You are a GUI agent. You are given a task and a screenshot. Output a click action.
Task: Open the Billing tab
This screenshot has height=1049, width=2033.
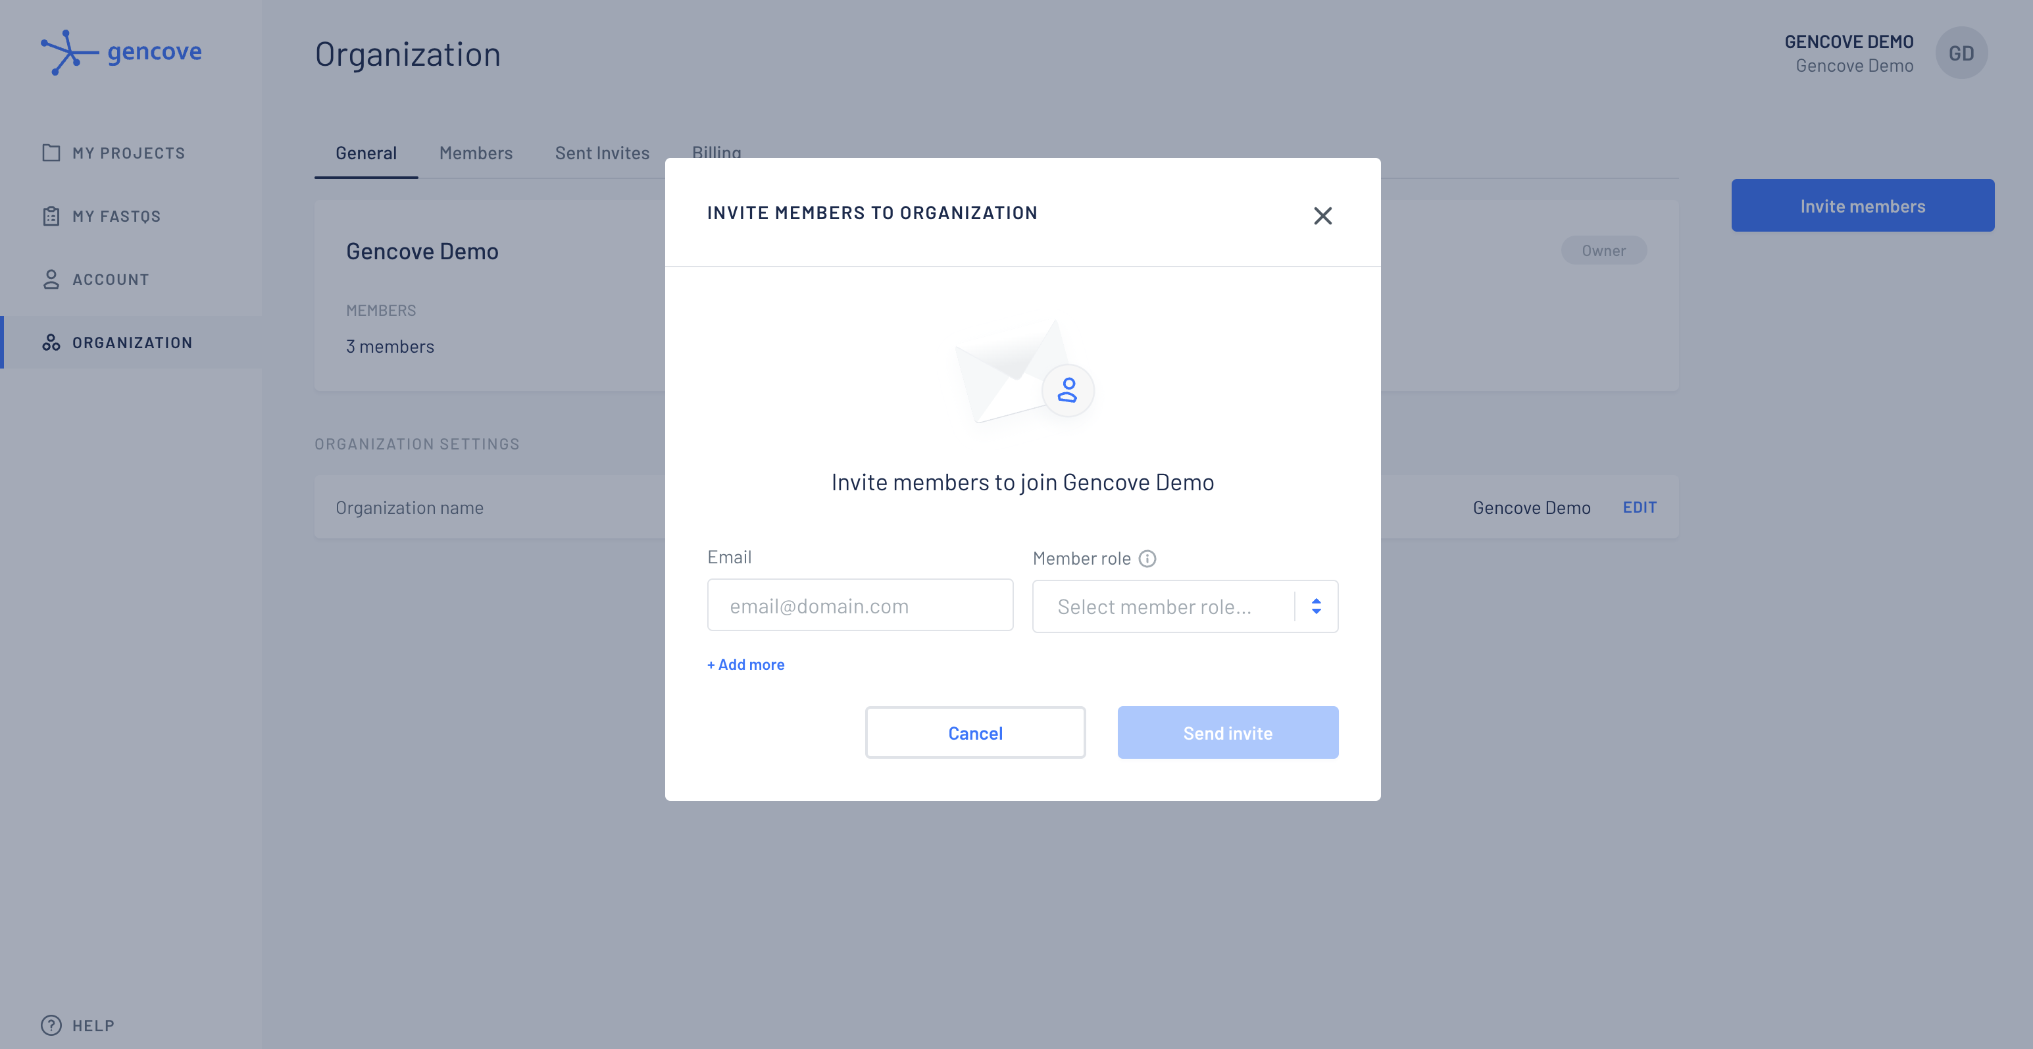click(x=716, y=151)
